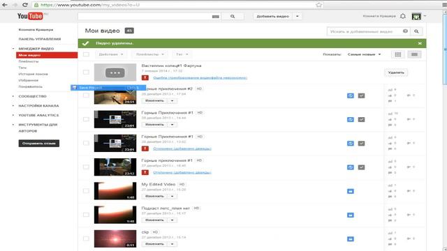Tick the select-all checkbox above the video list

coord(86,54)
